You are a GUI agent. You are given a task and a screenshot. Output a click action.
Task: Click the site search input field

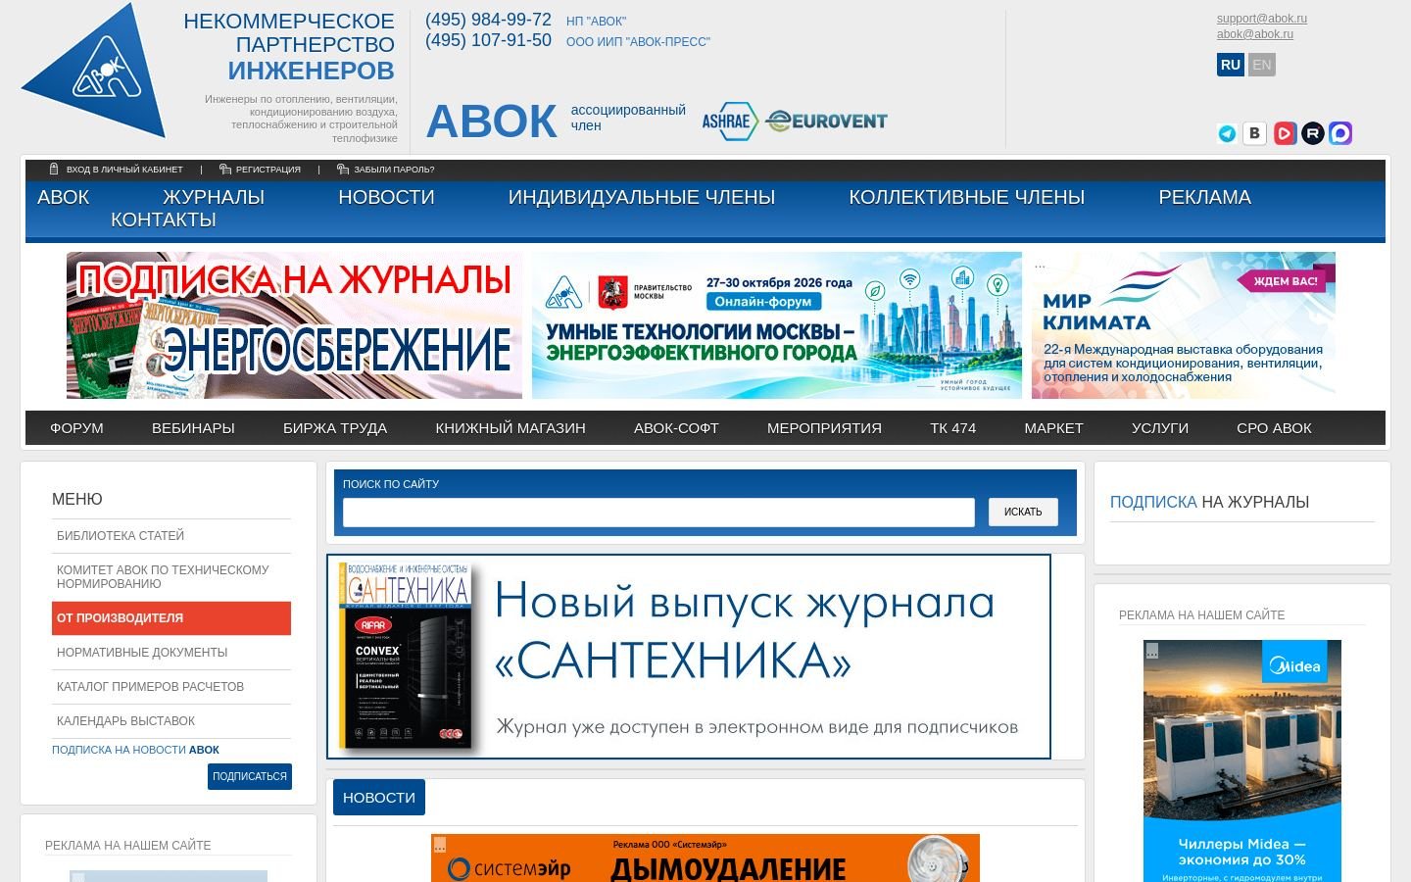click(658, 512)
